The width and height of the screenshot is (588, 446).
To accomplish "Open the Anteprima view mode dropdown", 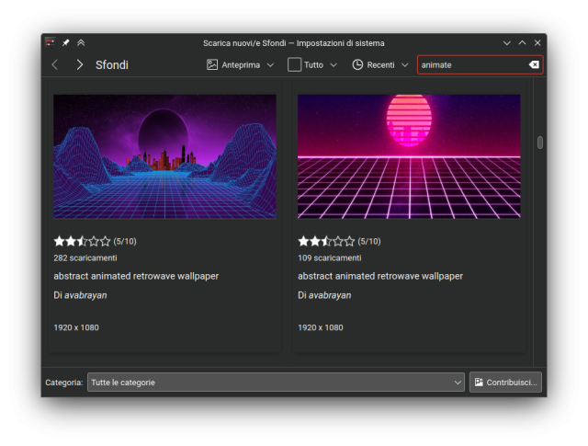I will (240, 65).
